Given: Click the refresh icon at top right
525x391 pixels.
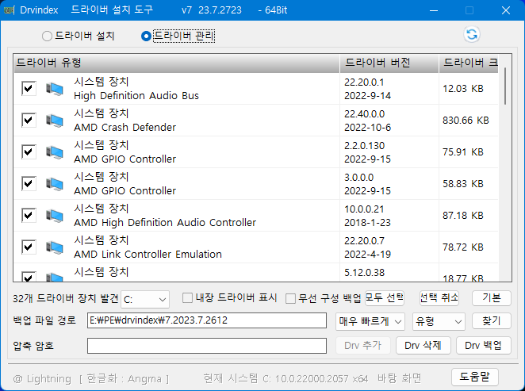Looking at the screenshot, I should [x=472, y=34].
